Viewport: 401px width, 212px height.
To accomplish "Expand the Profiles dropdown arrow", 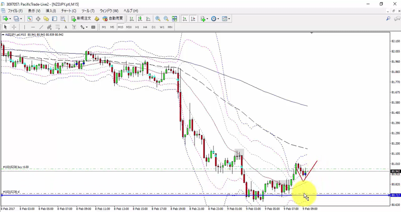I will (x=21, y=19).
